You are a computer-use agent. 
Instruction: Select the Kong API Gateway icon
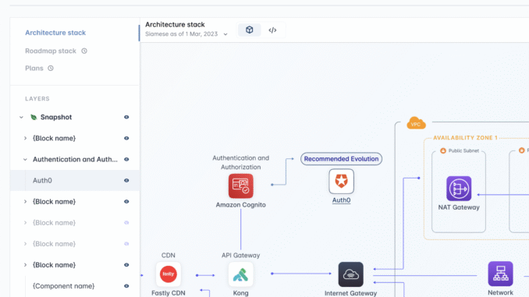point(240,274)
